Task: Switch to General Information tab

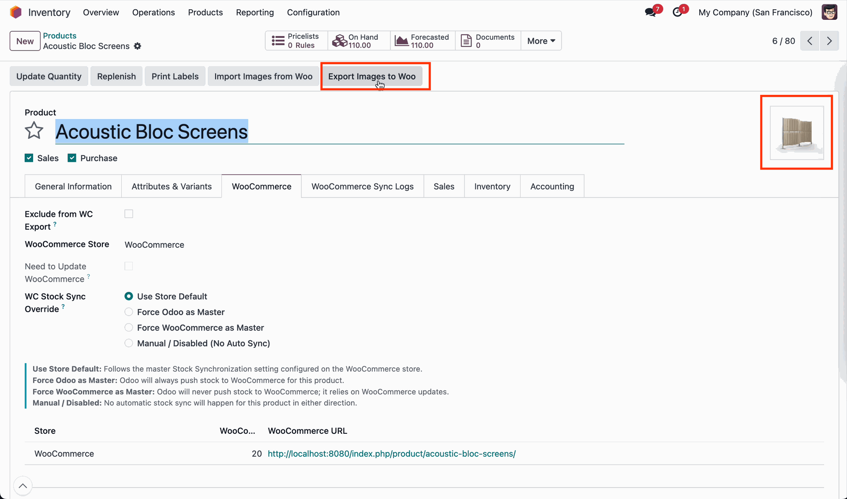Action: coord(73,186)
